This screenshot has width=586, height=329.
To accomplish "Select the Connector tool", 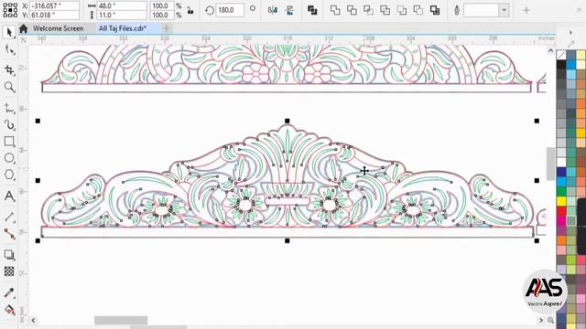I will 9,234.
